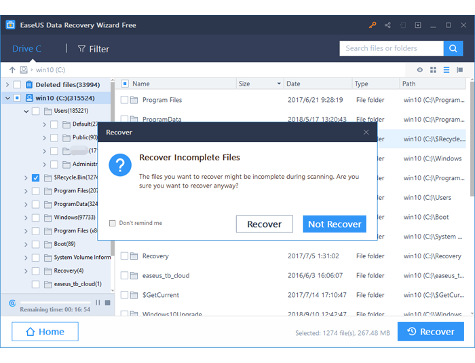475x363 pixels.
Task: Click the $GetCurrent folder icon in list
Action: pyautogui.click(x=134, y=295)
